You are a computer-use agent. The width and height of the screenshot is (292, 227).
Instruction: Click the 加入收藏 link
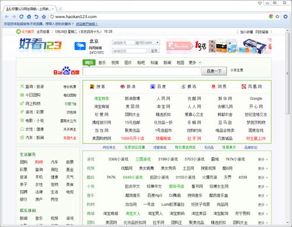(246, 32)
